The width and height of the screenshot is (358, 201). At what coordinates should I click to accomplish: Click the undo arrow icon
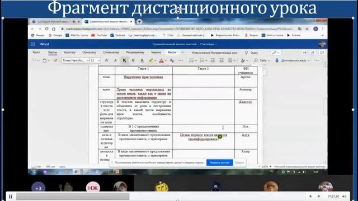click(34, 60)
